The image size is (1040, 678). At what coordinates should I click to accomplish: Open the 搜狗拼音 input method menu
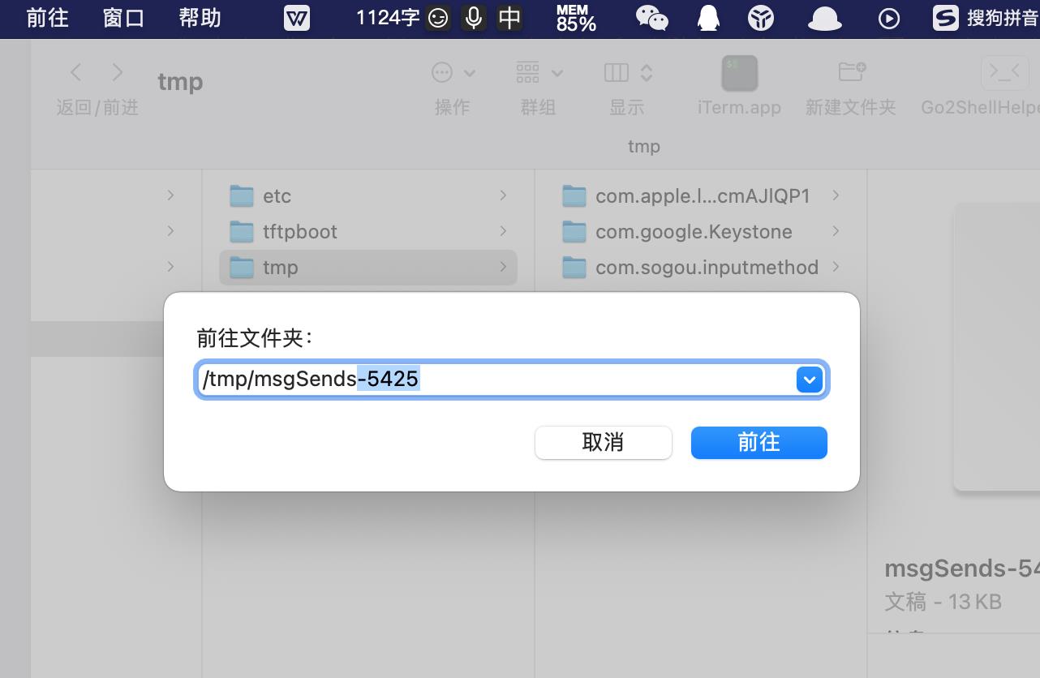985,18
